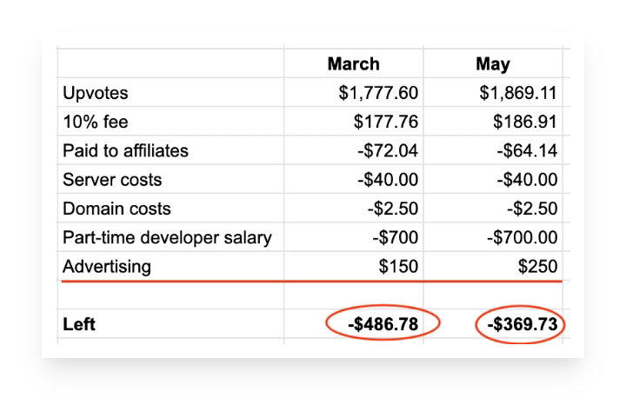Select March affiliates cell -$72.04

[354, 151]
